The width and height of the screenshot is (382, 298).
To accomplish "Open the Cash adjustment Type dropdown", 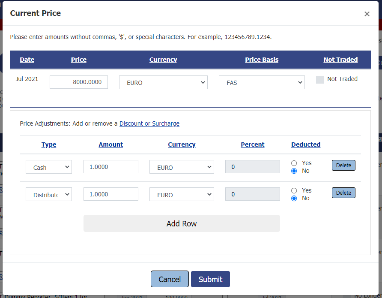I will pos(49,167).
